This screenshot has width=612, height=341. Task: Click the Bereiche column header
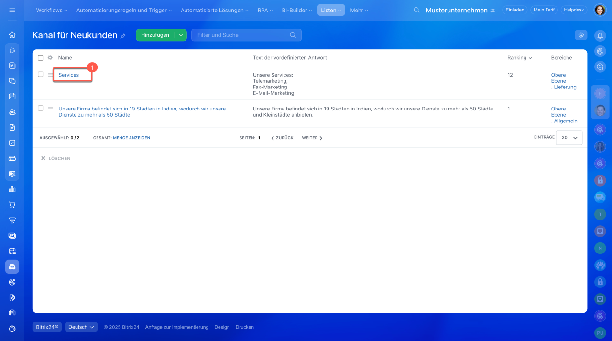pos(561,58)
